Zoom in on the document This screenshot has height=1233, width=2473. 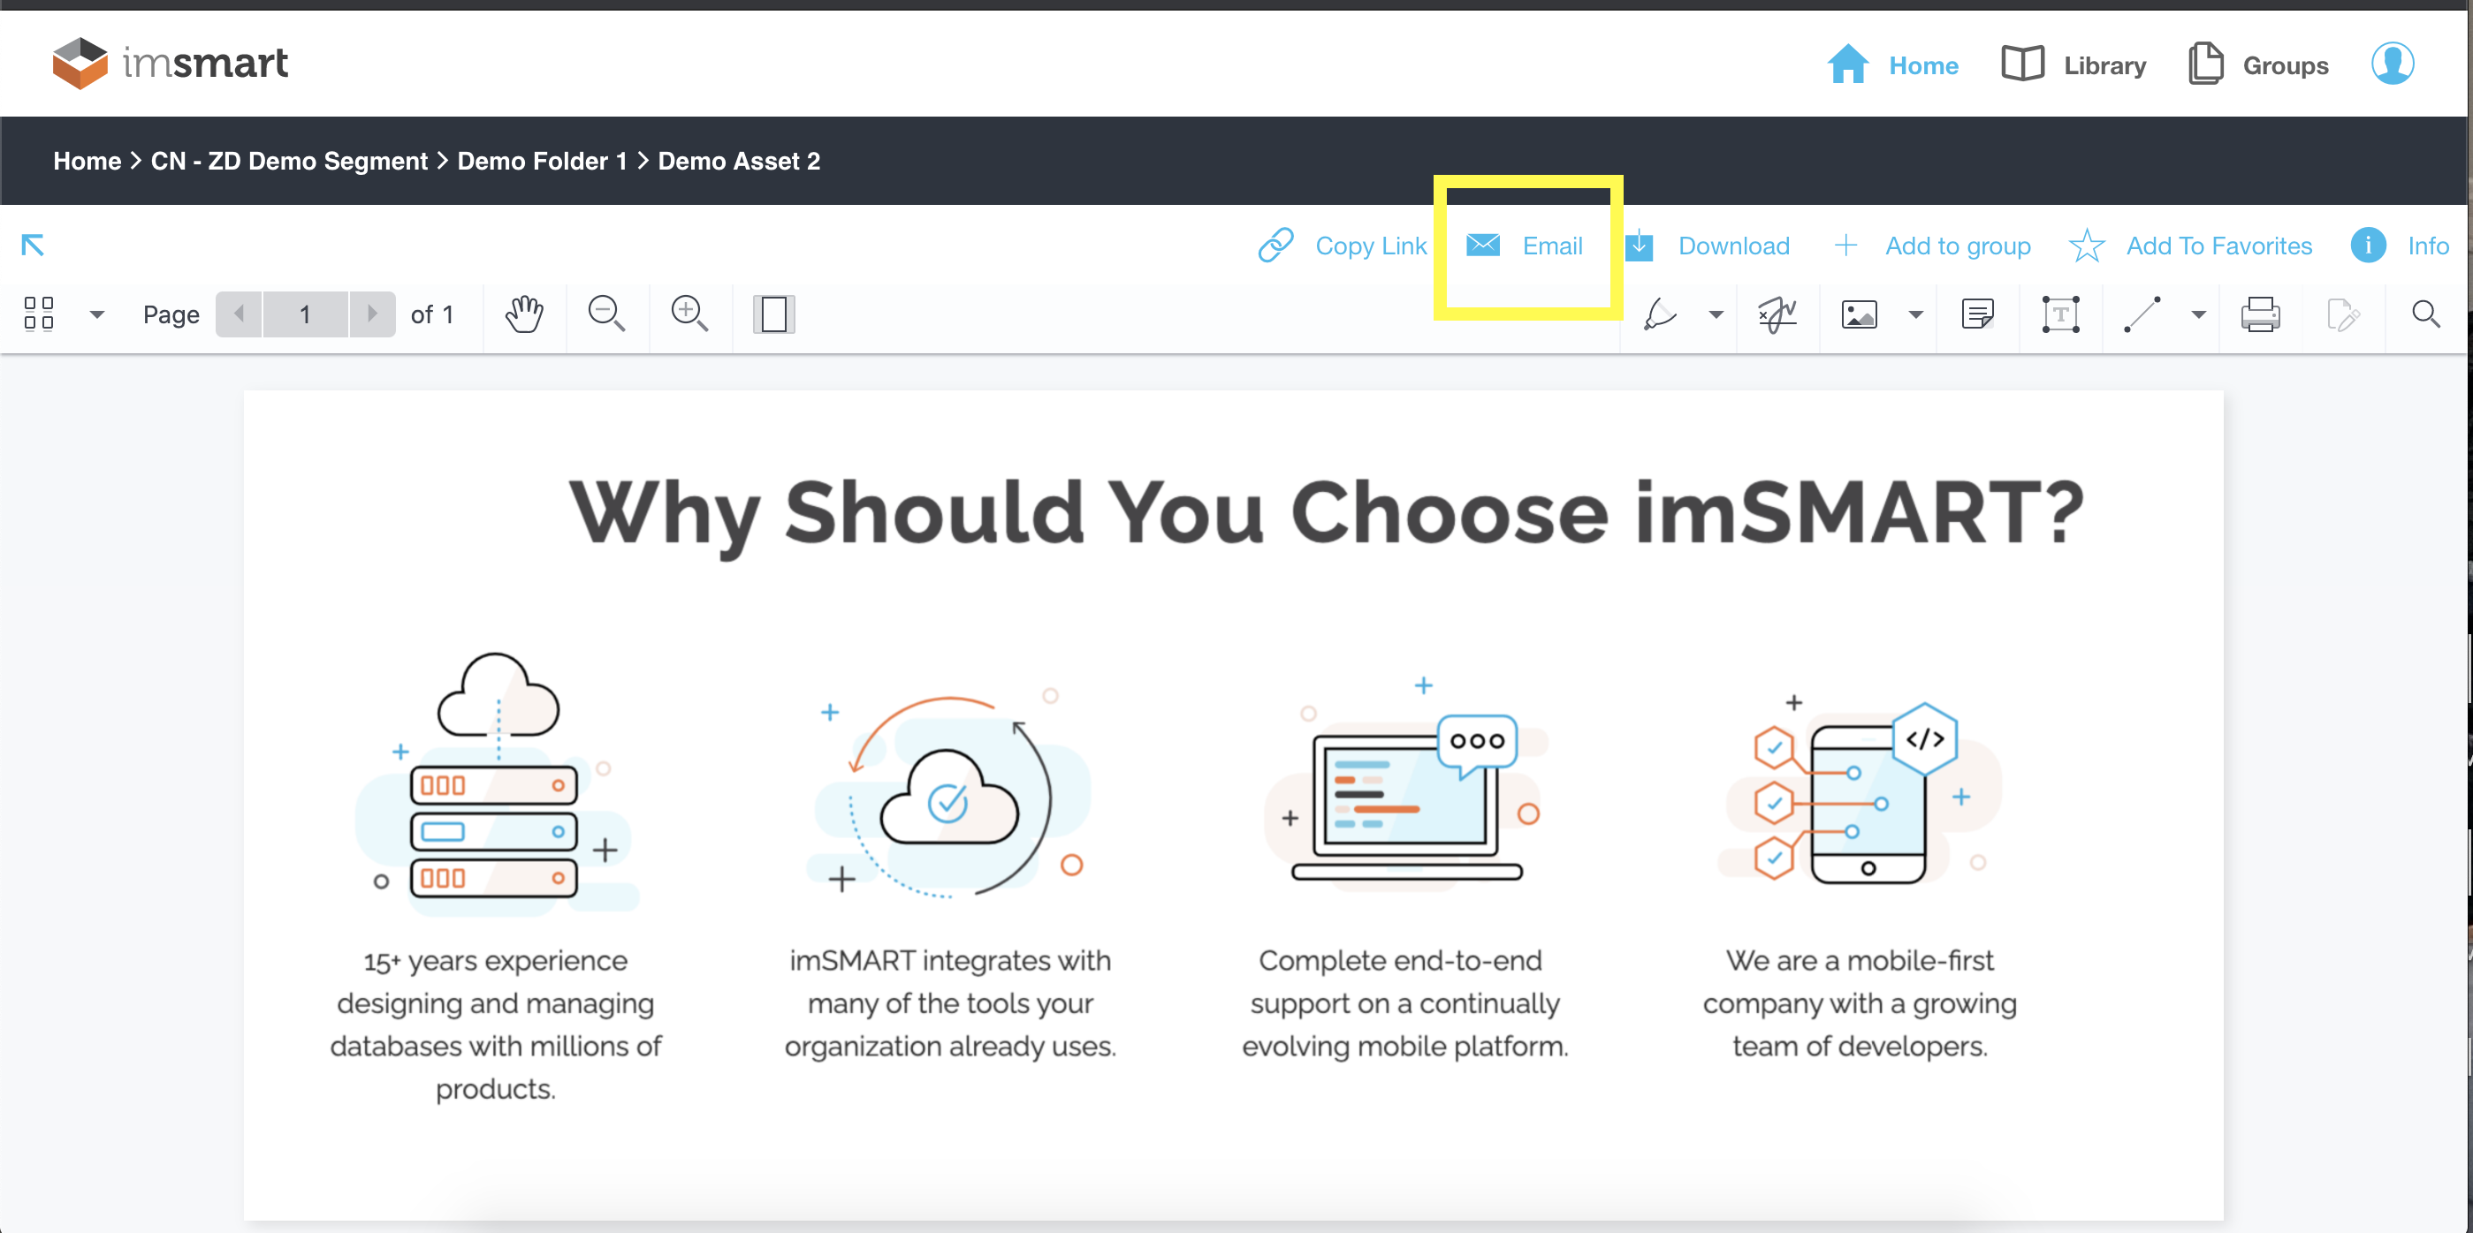[x=689, y=314]
